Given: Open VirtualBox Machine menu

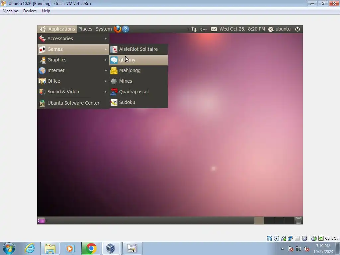Looking at the screenshot, I should coord(10,11).
